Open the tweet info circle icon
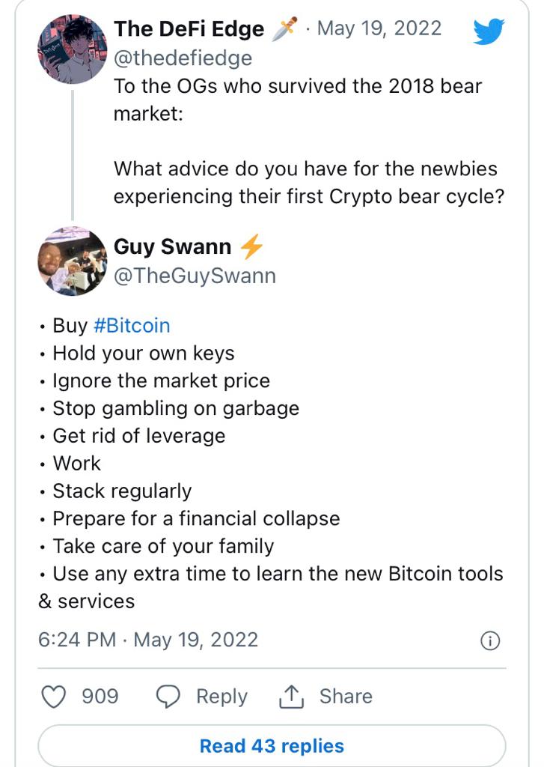 point(489,641)
